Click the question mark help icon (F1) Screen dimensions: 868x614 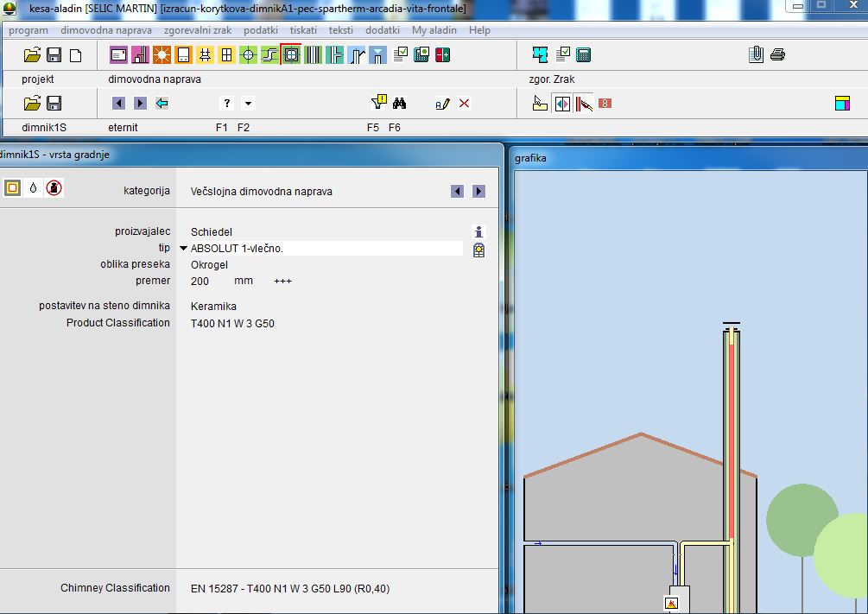(226, 104)
